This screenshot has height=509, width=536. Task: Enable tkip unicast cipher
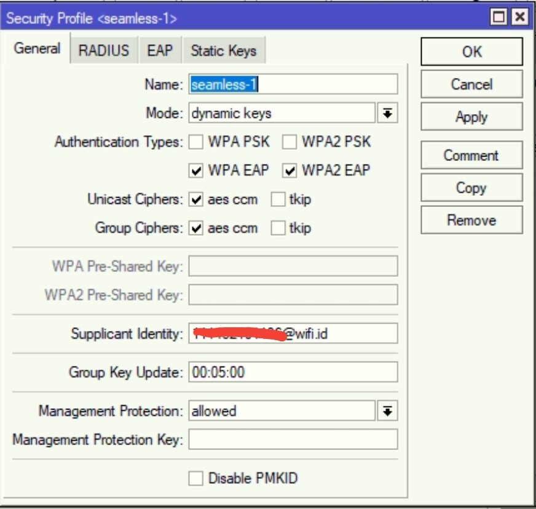(278, 200)
